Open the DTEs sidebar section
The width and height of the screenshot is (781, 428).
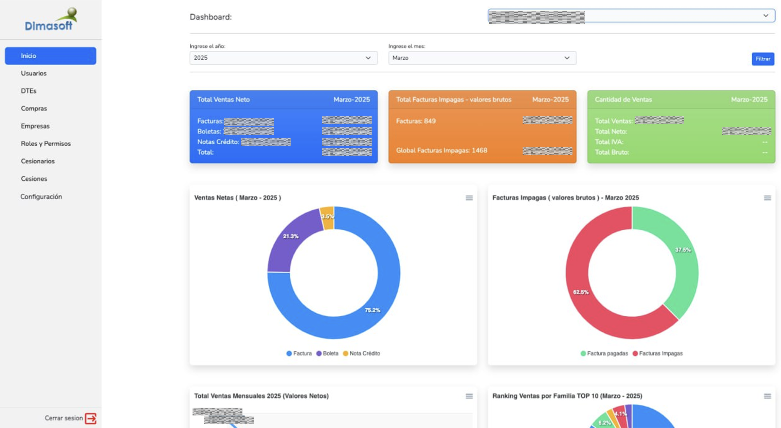pyautogui.click(x=29, y=91)
